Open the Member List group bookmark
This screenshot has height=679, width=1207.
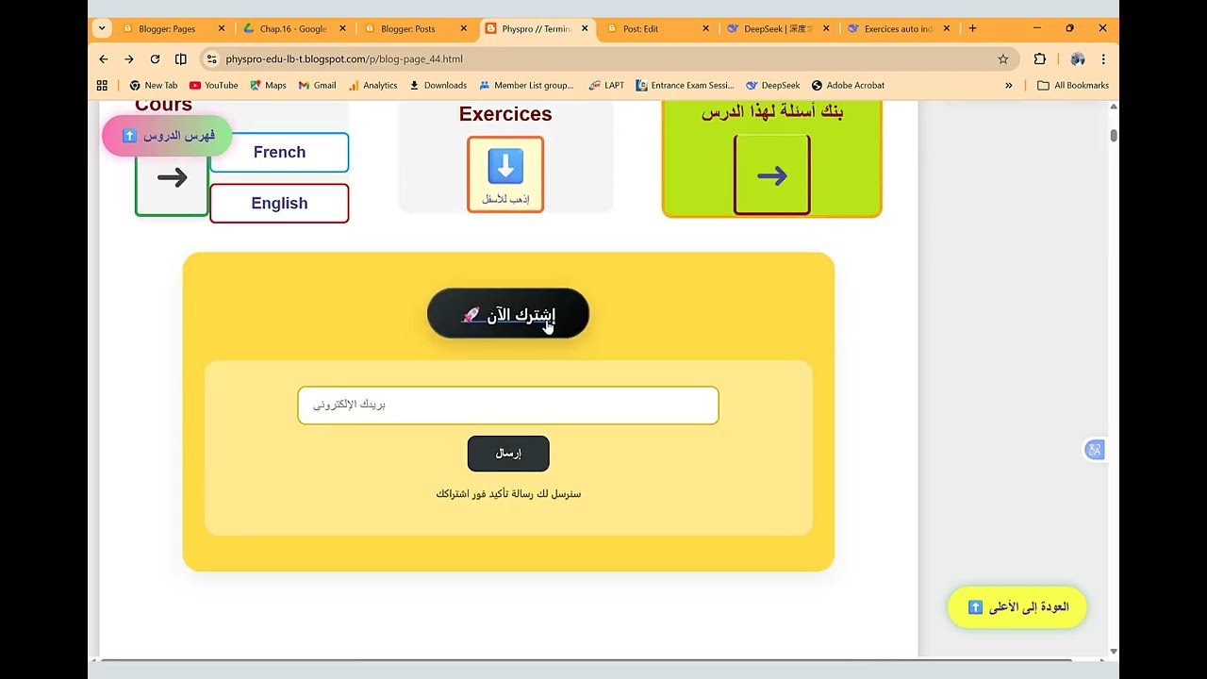(x=525, y=85)
